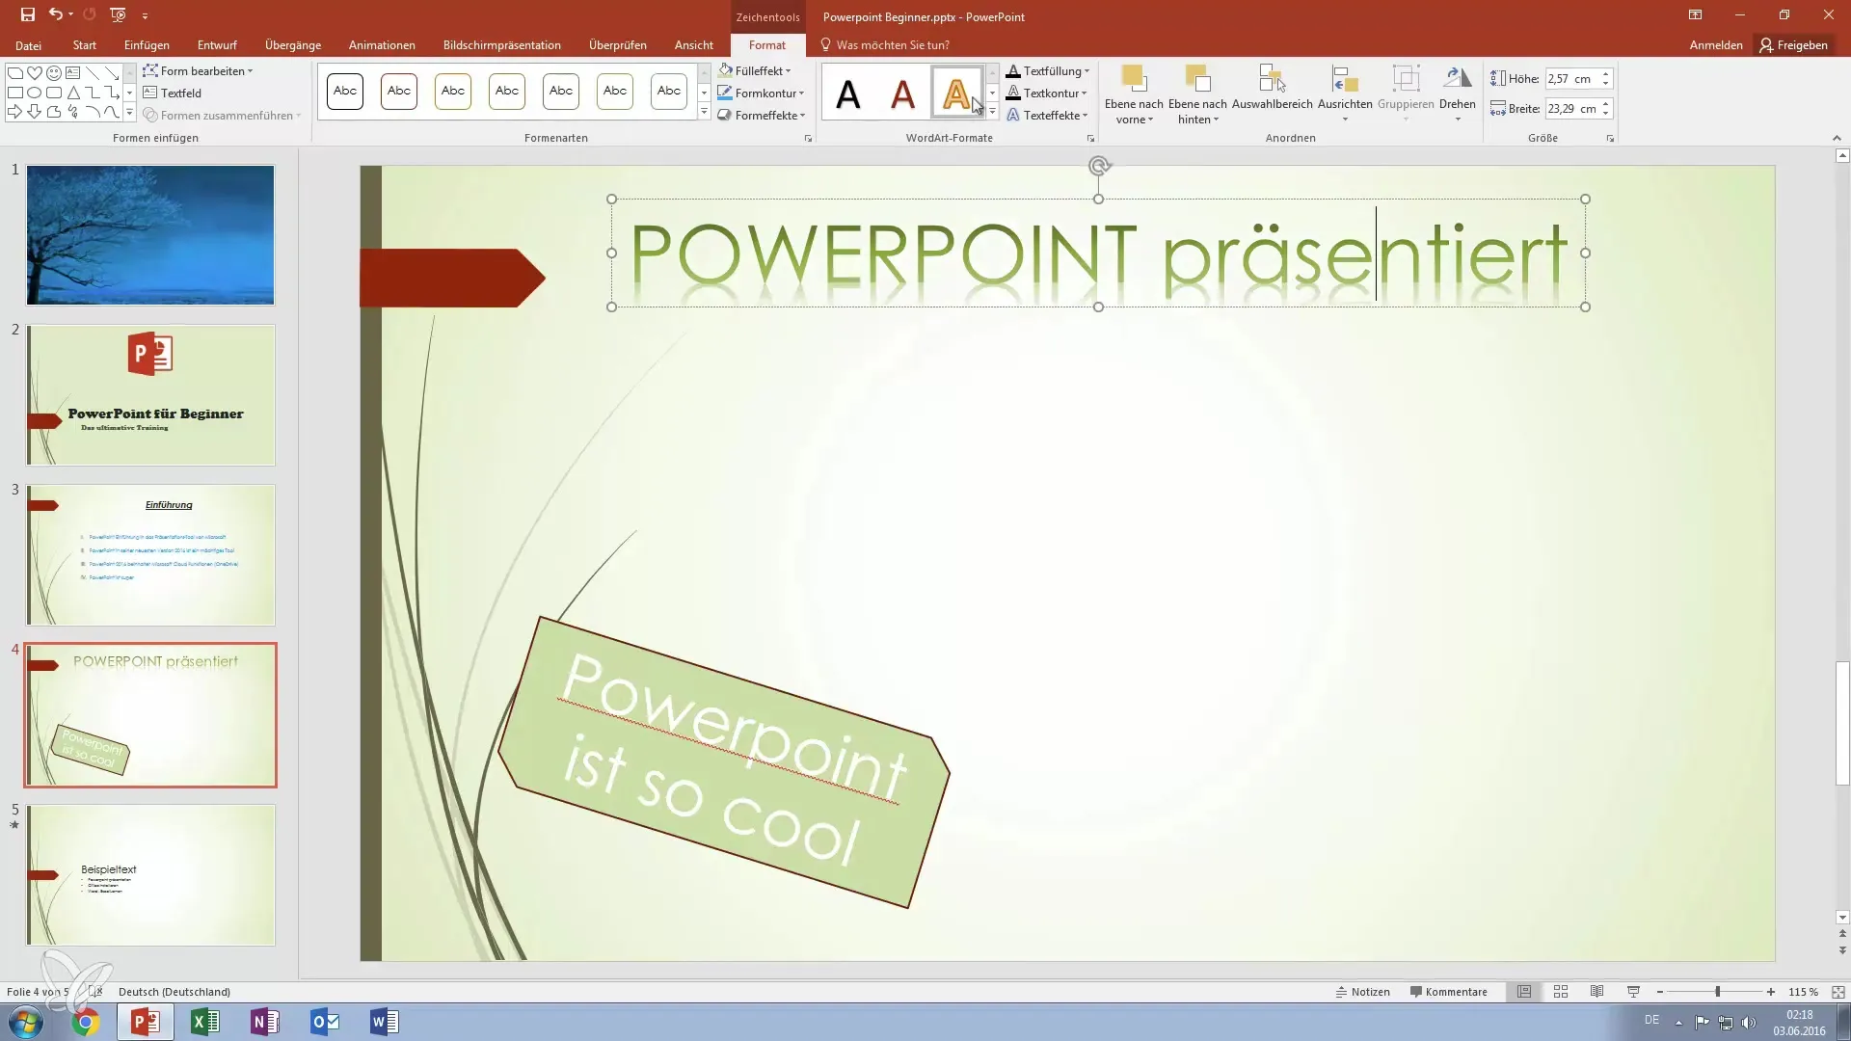Switch to the Einfügen tab
This screenshot has height=1041, width=1851.
147,45
